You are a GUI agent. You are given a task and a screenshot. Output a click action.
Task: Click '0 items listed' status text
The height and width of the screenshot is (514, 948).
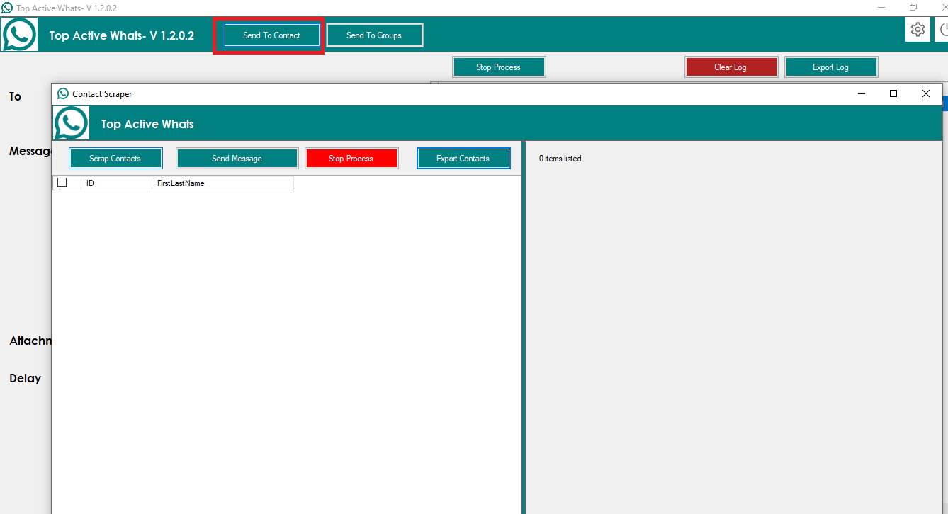pyautogui.click(x=560, y=159)
